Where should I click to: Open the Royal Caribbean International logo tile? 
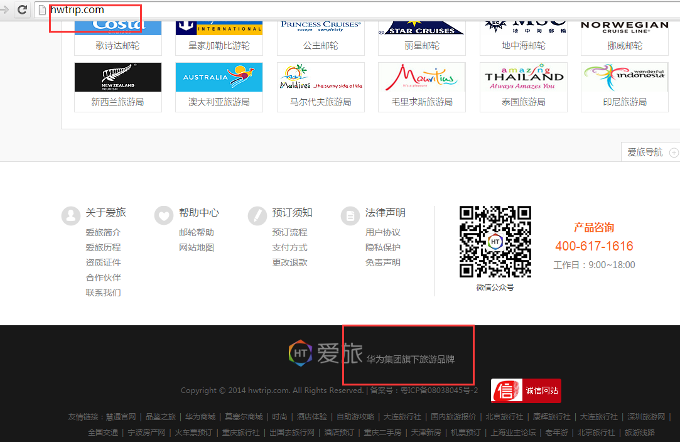pos(219,28)
